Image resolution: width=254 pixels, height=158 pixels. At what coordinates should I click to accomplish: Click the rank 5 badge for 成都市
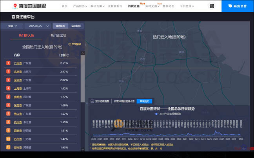[x=8, y=97]
